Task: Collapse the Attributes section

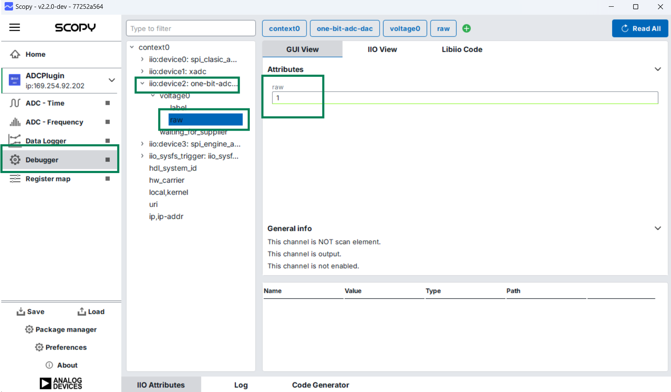Action: click(x=658, y=69)
